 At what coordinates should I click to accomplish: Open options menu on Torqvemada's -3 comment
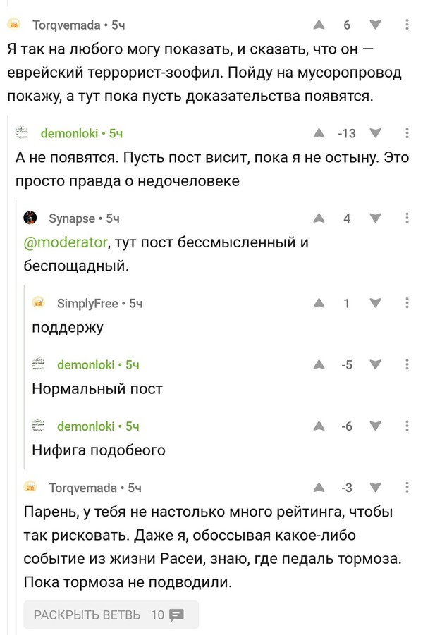pos(407,488)
